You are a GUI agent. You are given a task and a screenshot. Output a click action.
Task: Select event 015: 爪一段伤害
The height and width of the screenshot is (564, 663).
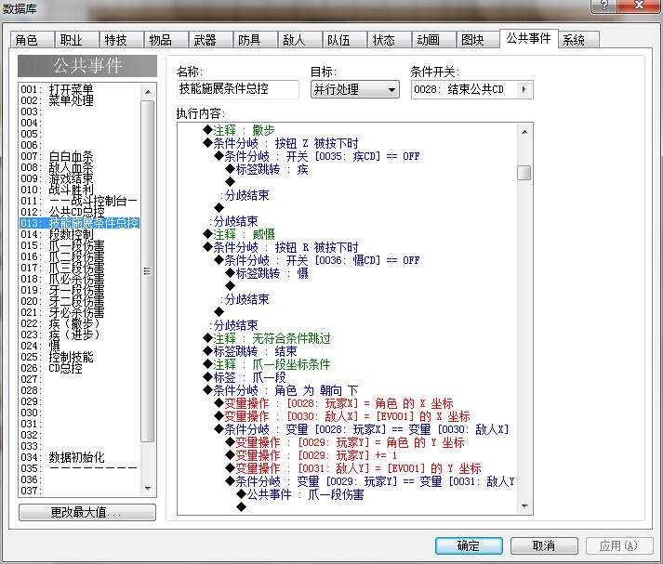tap(79, 245)
